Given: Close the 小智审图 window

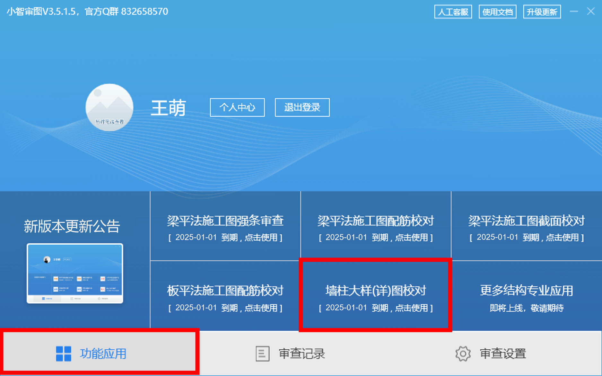Looking at the screenshot, I should click(x=591, y=12).
